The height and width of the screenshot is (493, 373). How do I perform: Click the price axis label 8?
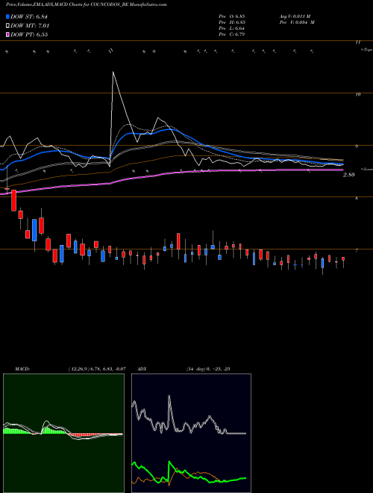pos(357,199)
